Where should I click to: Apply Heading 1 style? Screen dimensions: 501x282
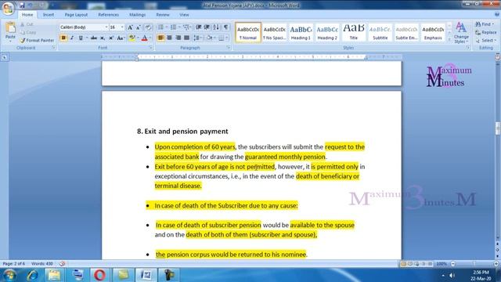point(301,32)
